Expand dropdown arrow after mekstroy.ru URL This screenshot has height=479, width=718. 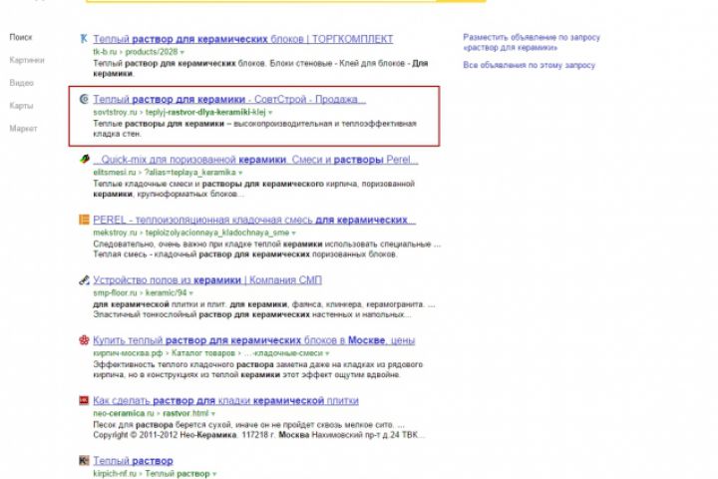pyautogui.click(x=293, y=233)
